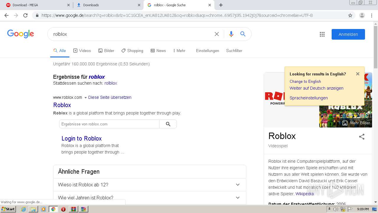Open Suchfilter options

(x=234, y=51)
